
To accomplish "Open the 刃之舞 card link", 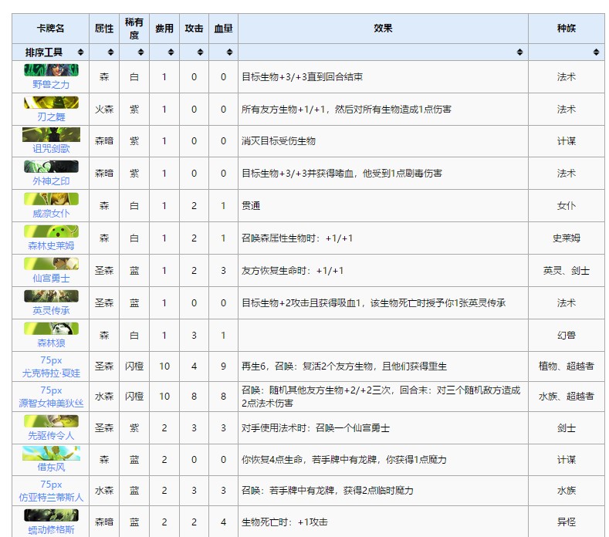I will pos(51,117).
